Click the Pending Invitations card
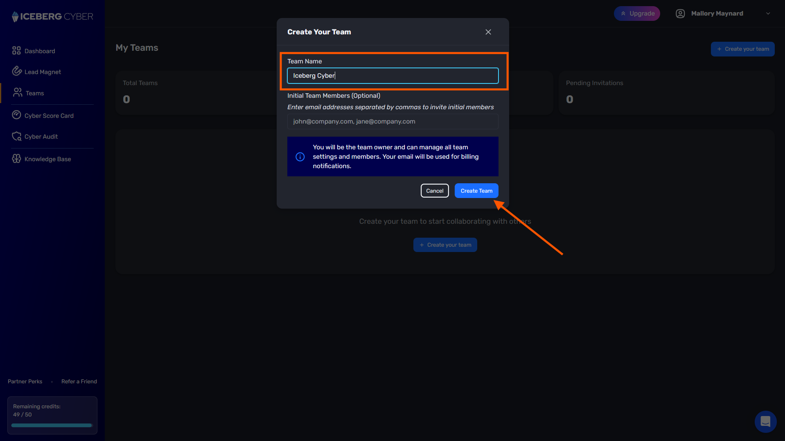This screenshot has width=785, height=441. pos(667,93)
